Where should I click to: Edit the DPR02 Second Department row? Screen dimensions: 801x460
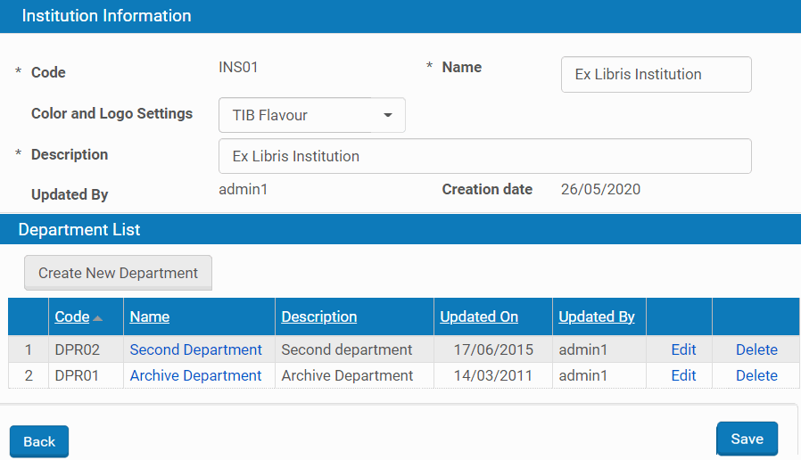[x=683, y=349]
